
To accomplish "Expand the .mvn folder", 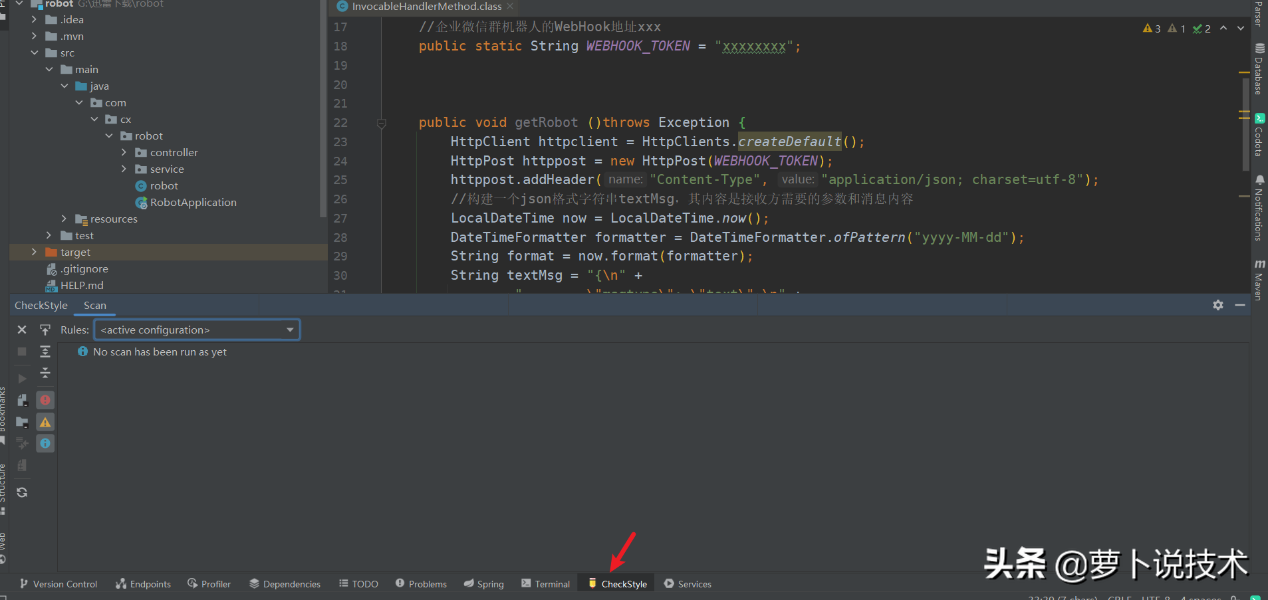I will [x=34, y=37].
